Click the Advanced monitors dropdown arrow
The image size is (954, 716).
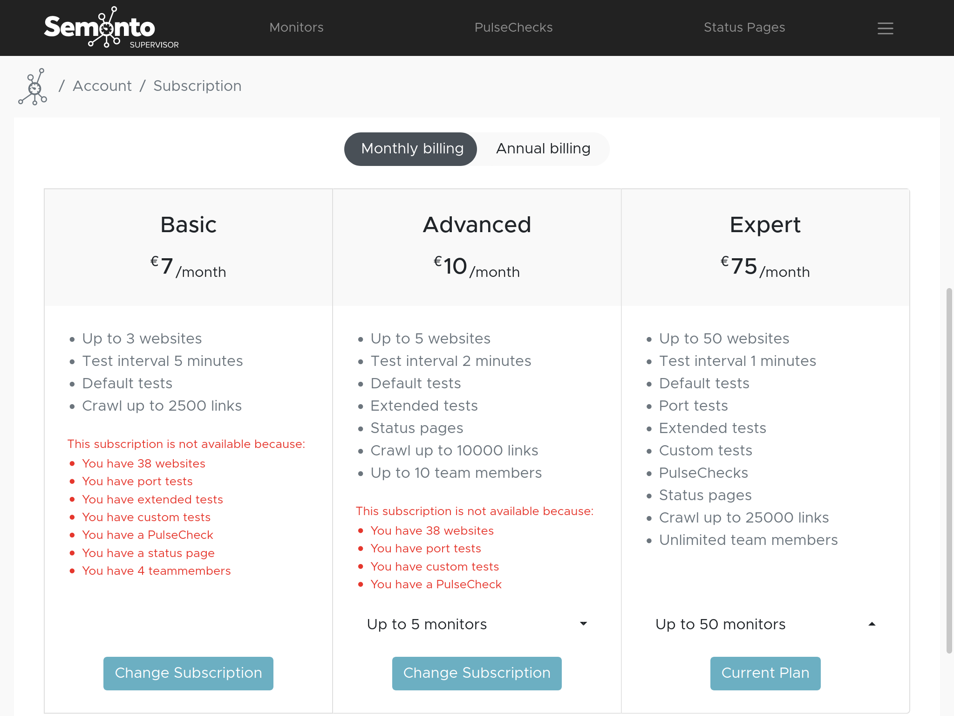pyautogui.click(x=583, y=624)
